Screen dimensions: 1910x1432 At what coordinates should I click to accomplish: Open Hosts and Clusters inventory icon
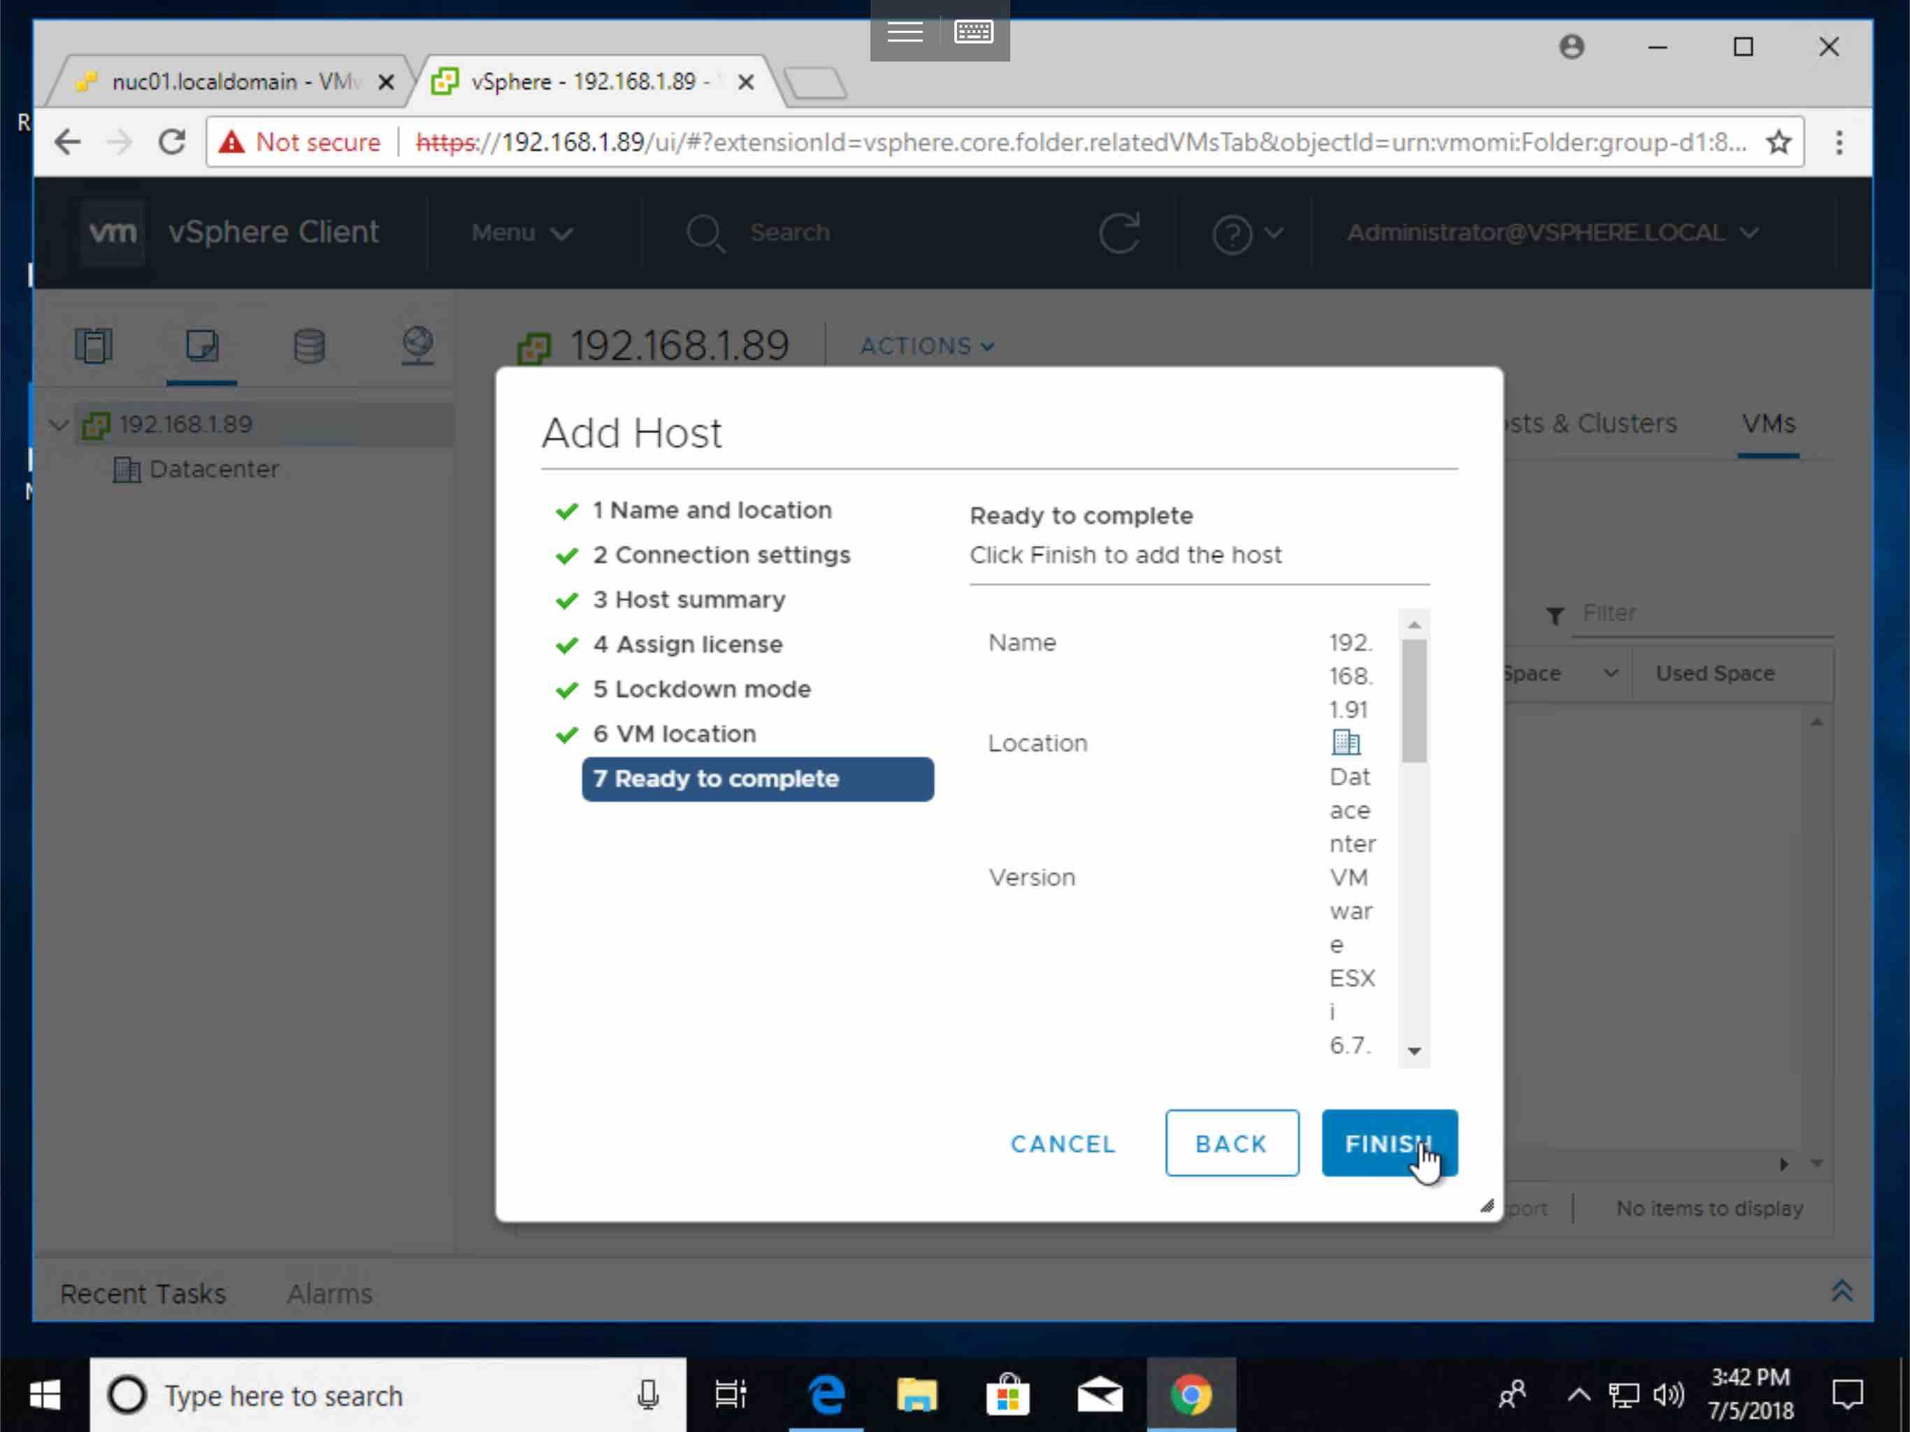coord(94,345)
